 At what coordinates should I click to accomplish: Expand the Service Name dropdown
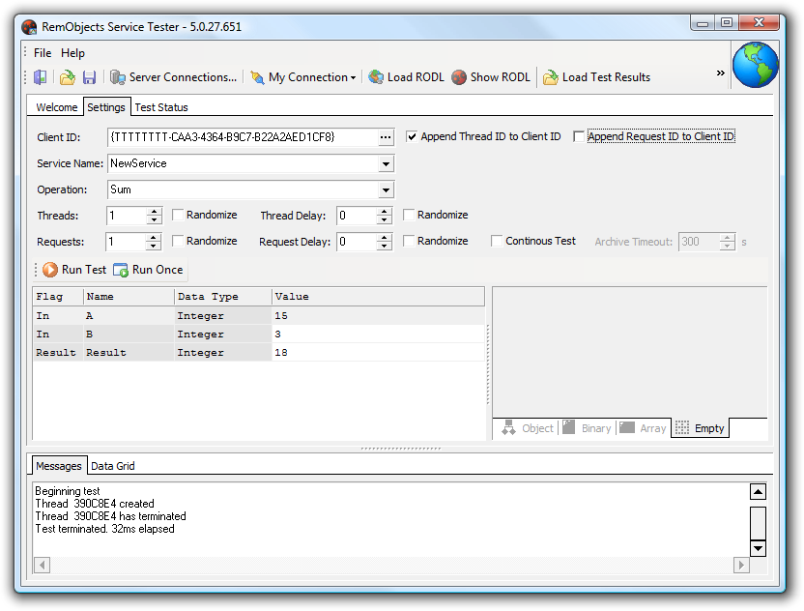tap(386, 164)
